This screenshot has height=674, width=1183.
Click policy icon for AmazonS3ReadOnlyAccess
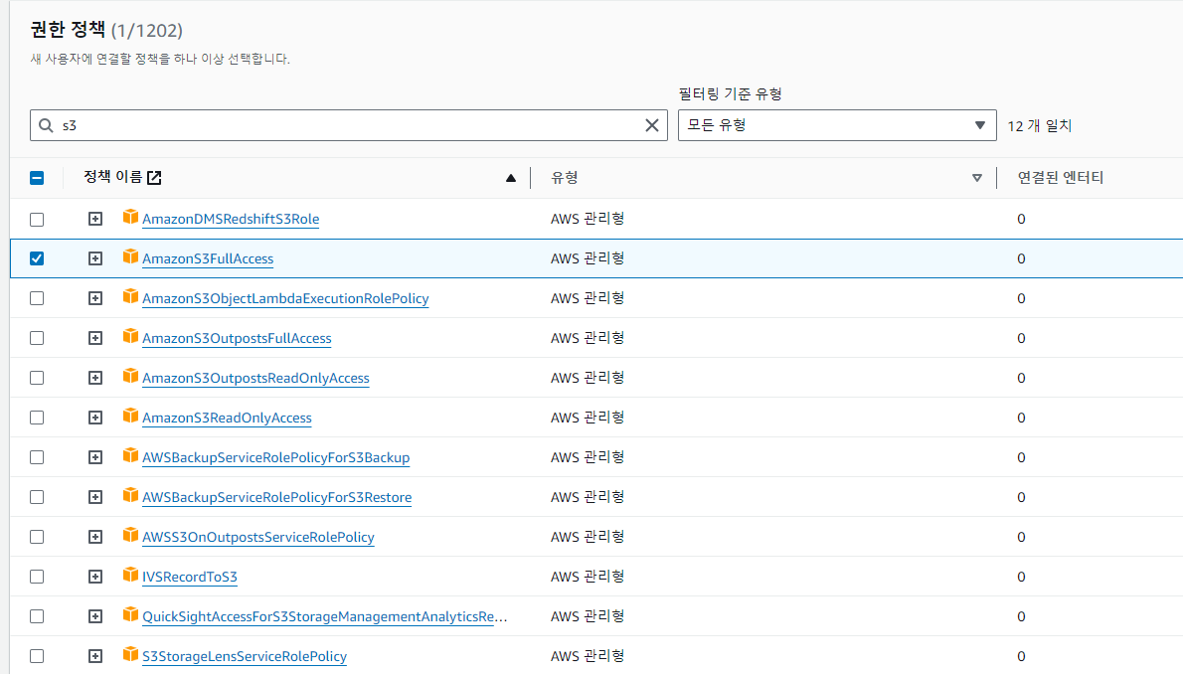(x=130, y=416)
